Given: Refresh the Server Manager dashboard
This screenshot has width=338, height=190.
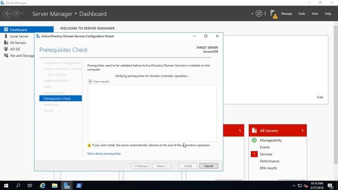Looking at the screenshot, I should click(259, 14).
